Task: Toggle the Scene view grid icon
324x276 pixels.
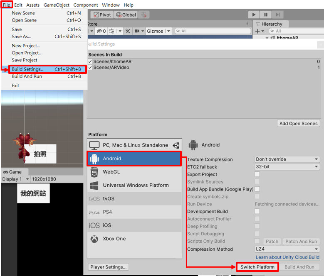Action: (111, 31)
